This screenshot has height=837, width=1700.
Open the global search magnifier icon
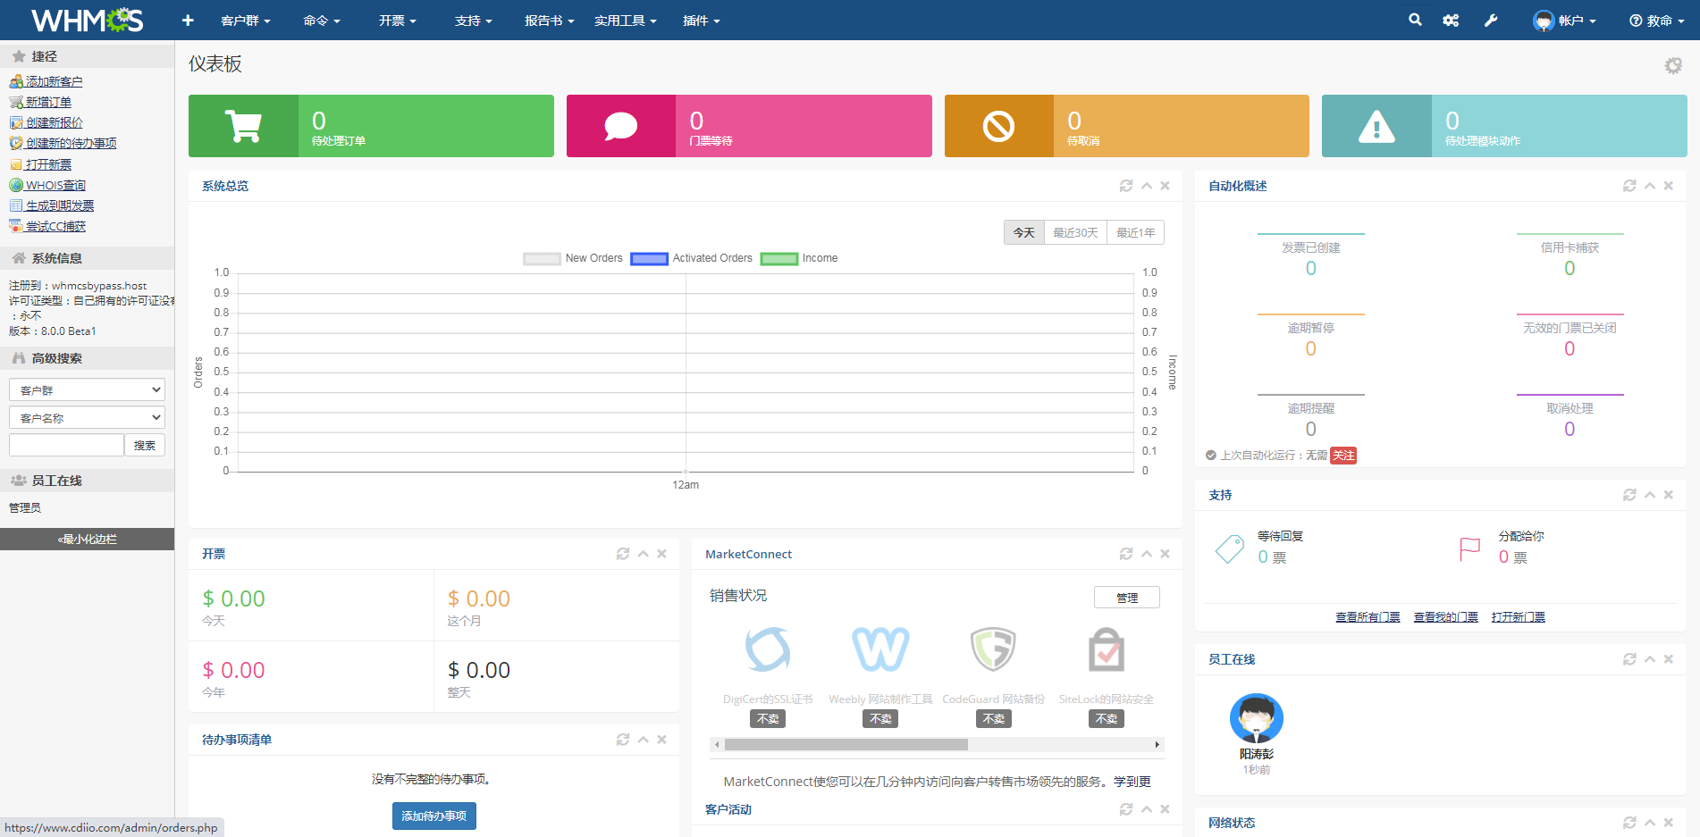pyautogui.click(x=1415, y=20)
